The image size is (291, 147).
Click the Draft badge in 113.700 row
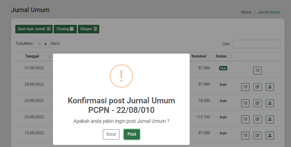[x=223, y=118]
